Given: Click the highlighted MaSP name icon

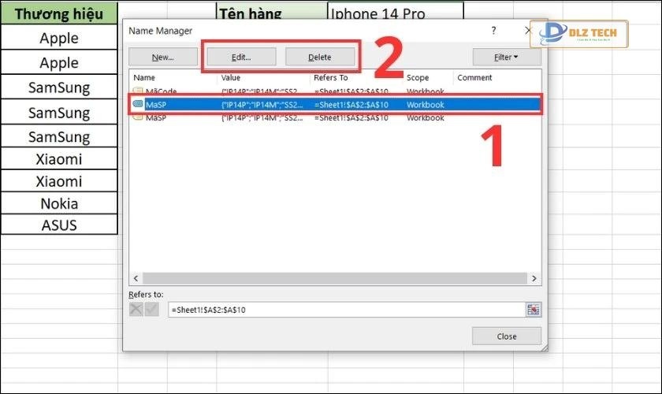Looking at the screenshot, I should point(138,104).
